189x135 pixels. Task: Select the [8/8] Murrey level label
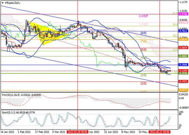[144, 33]
